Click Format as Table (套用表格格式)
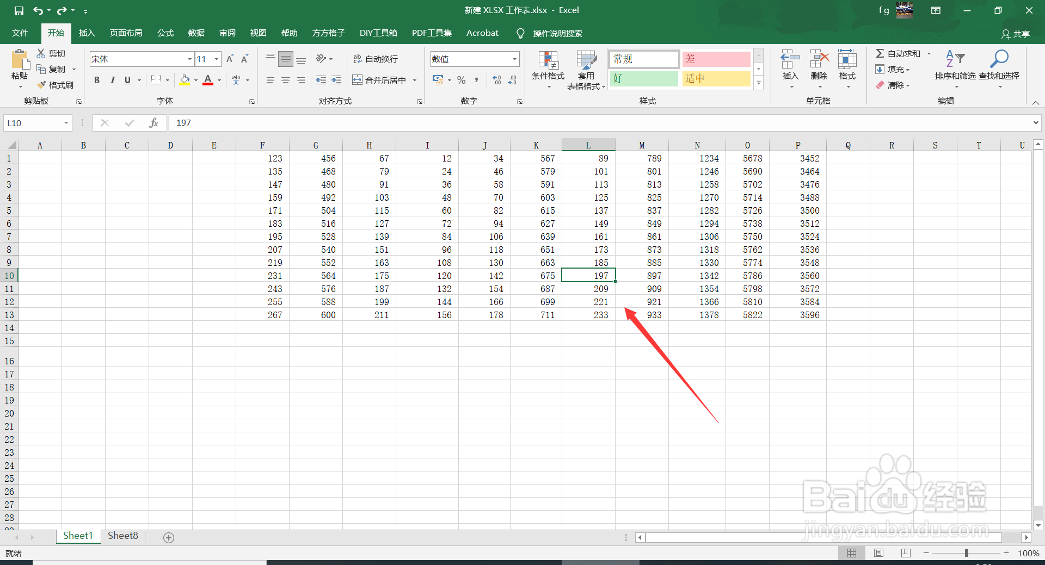 coord(586,69)
